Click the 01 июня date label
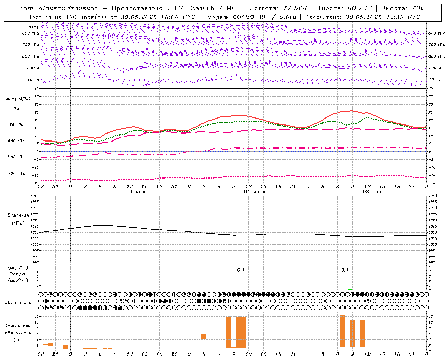The height and width of the screenshot is (357, 447). (x=254, y=192)
